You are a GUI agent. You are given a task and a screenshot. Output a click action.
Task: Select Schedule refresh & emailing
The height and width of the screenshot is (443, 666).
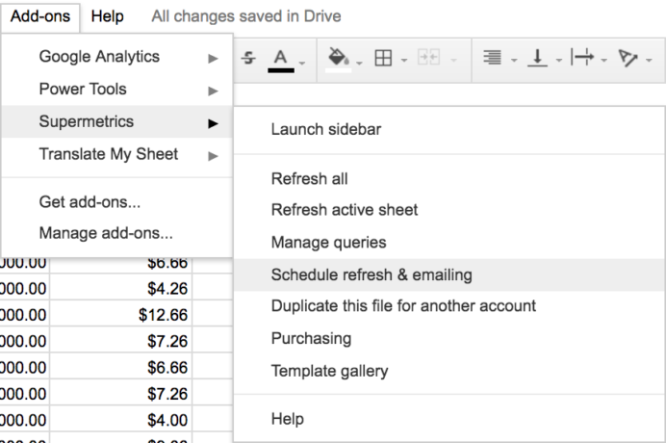(x=371, y=274)
